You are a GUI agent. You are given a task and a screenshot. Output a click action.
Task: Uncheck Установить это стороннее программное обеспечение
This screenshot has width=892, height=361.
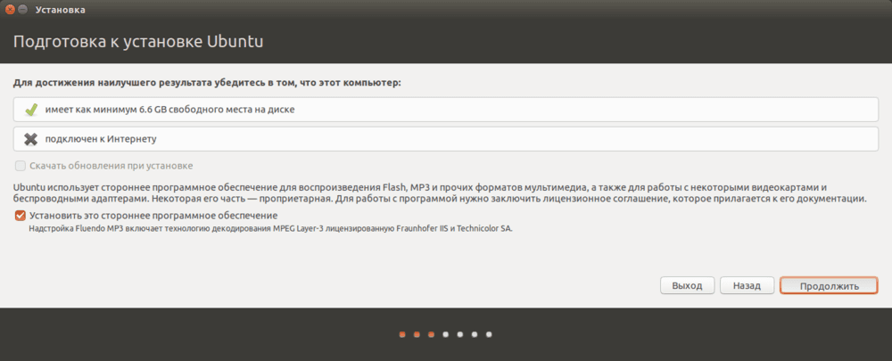coord(21,216)
